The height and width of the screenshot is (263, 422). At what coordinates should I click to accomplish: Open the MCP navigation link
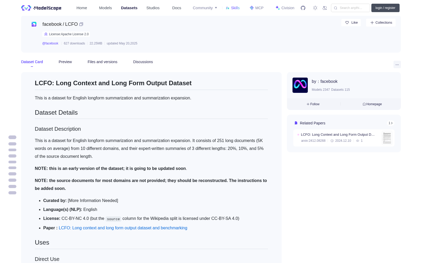(257, 8)
